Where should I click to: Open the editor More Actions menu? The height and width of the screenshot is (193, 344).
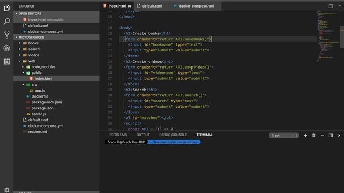(339, 6)
